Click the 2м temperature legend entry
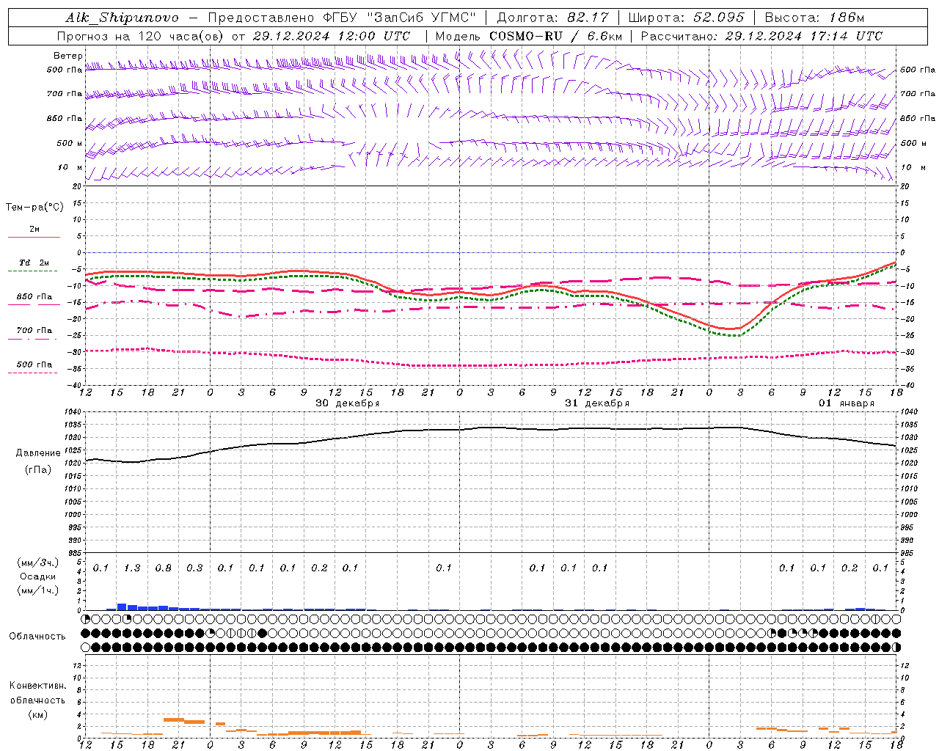 [x=34, y=230]
